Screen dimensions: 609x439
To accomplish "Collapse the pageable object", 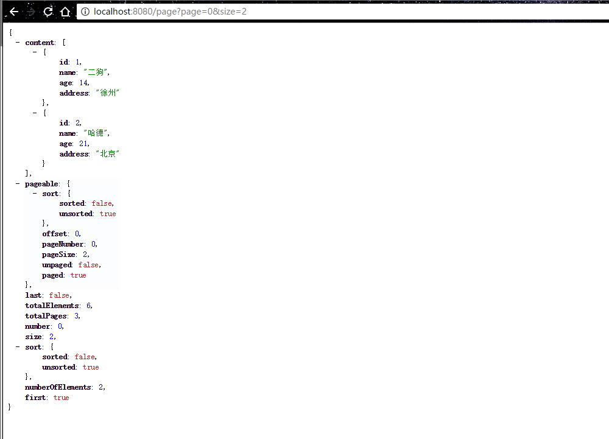I will click(x=18, y=183).
